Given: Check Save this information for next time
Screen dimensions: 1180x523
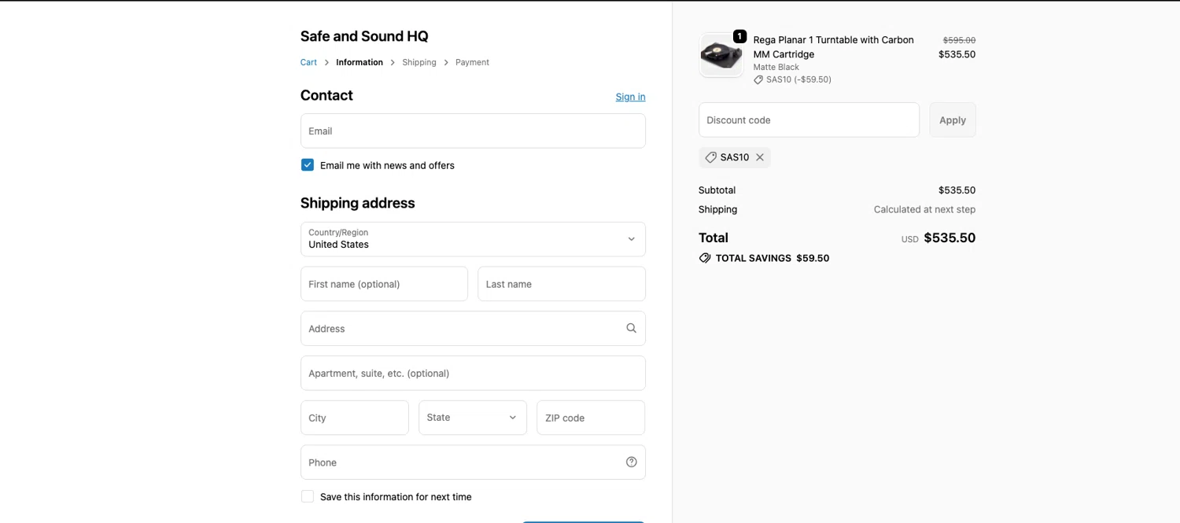Looking at the screenshot, I should [x=308, y=497].
